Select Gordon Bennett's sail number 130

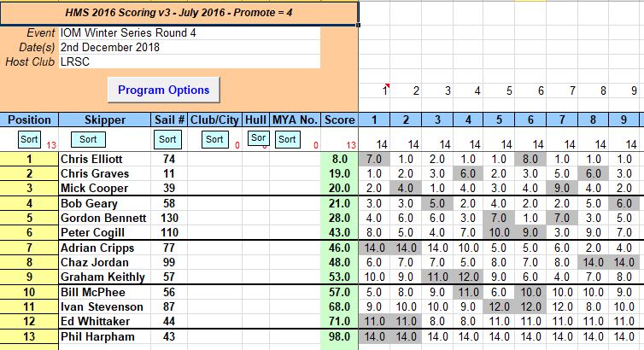(167, 218)
